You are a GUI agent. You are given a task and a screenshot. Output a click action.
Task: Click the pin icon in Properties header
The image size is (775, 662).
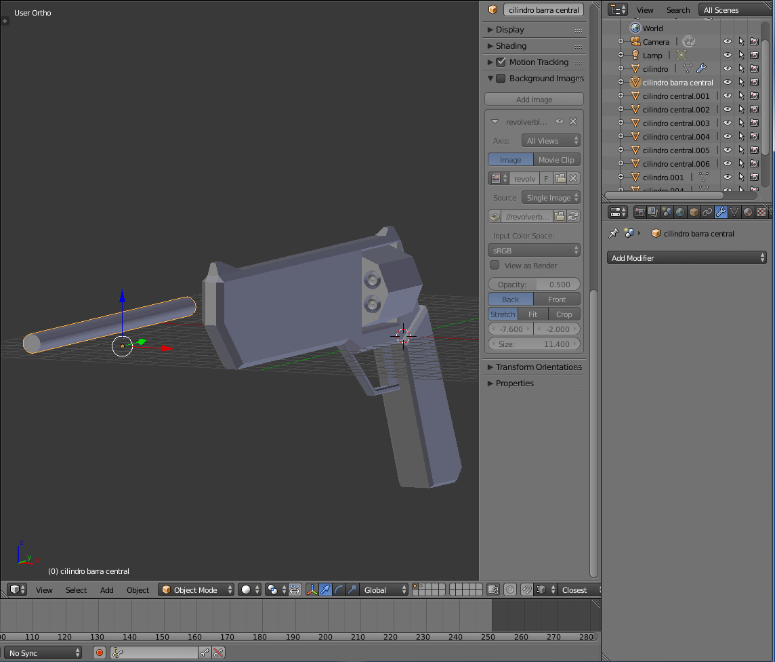coord(613,233)
